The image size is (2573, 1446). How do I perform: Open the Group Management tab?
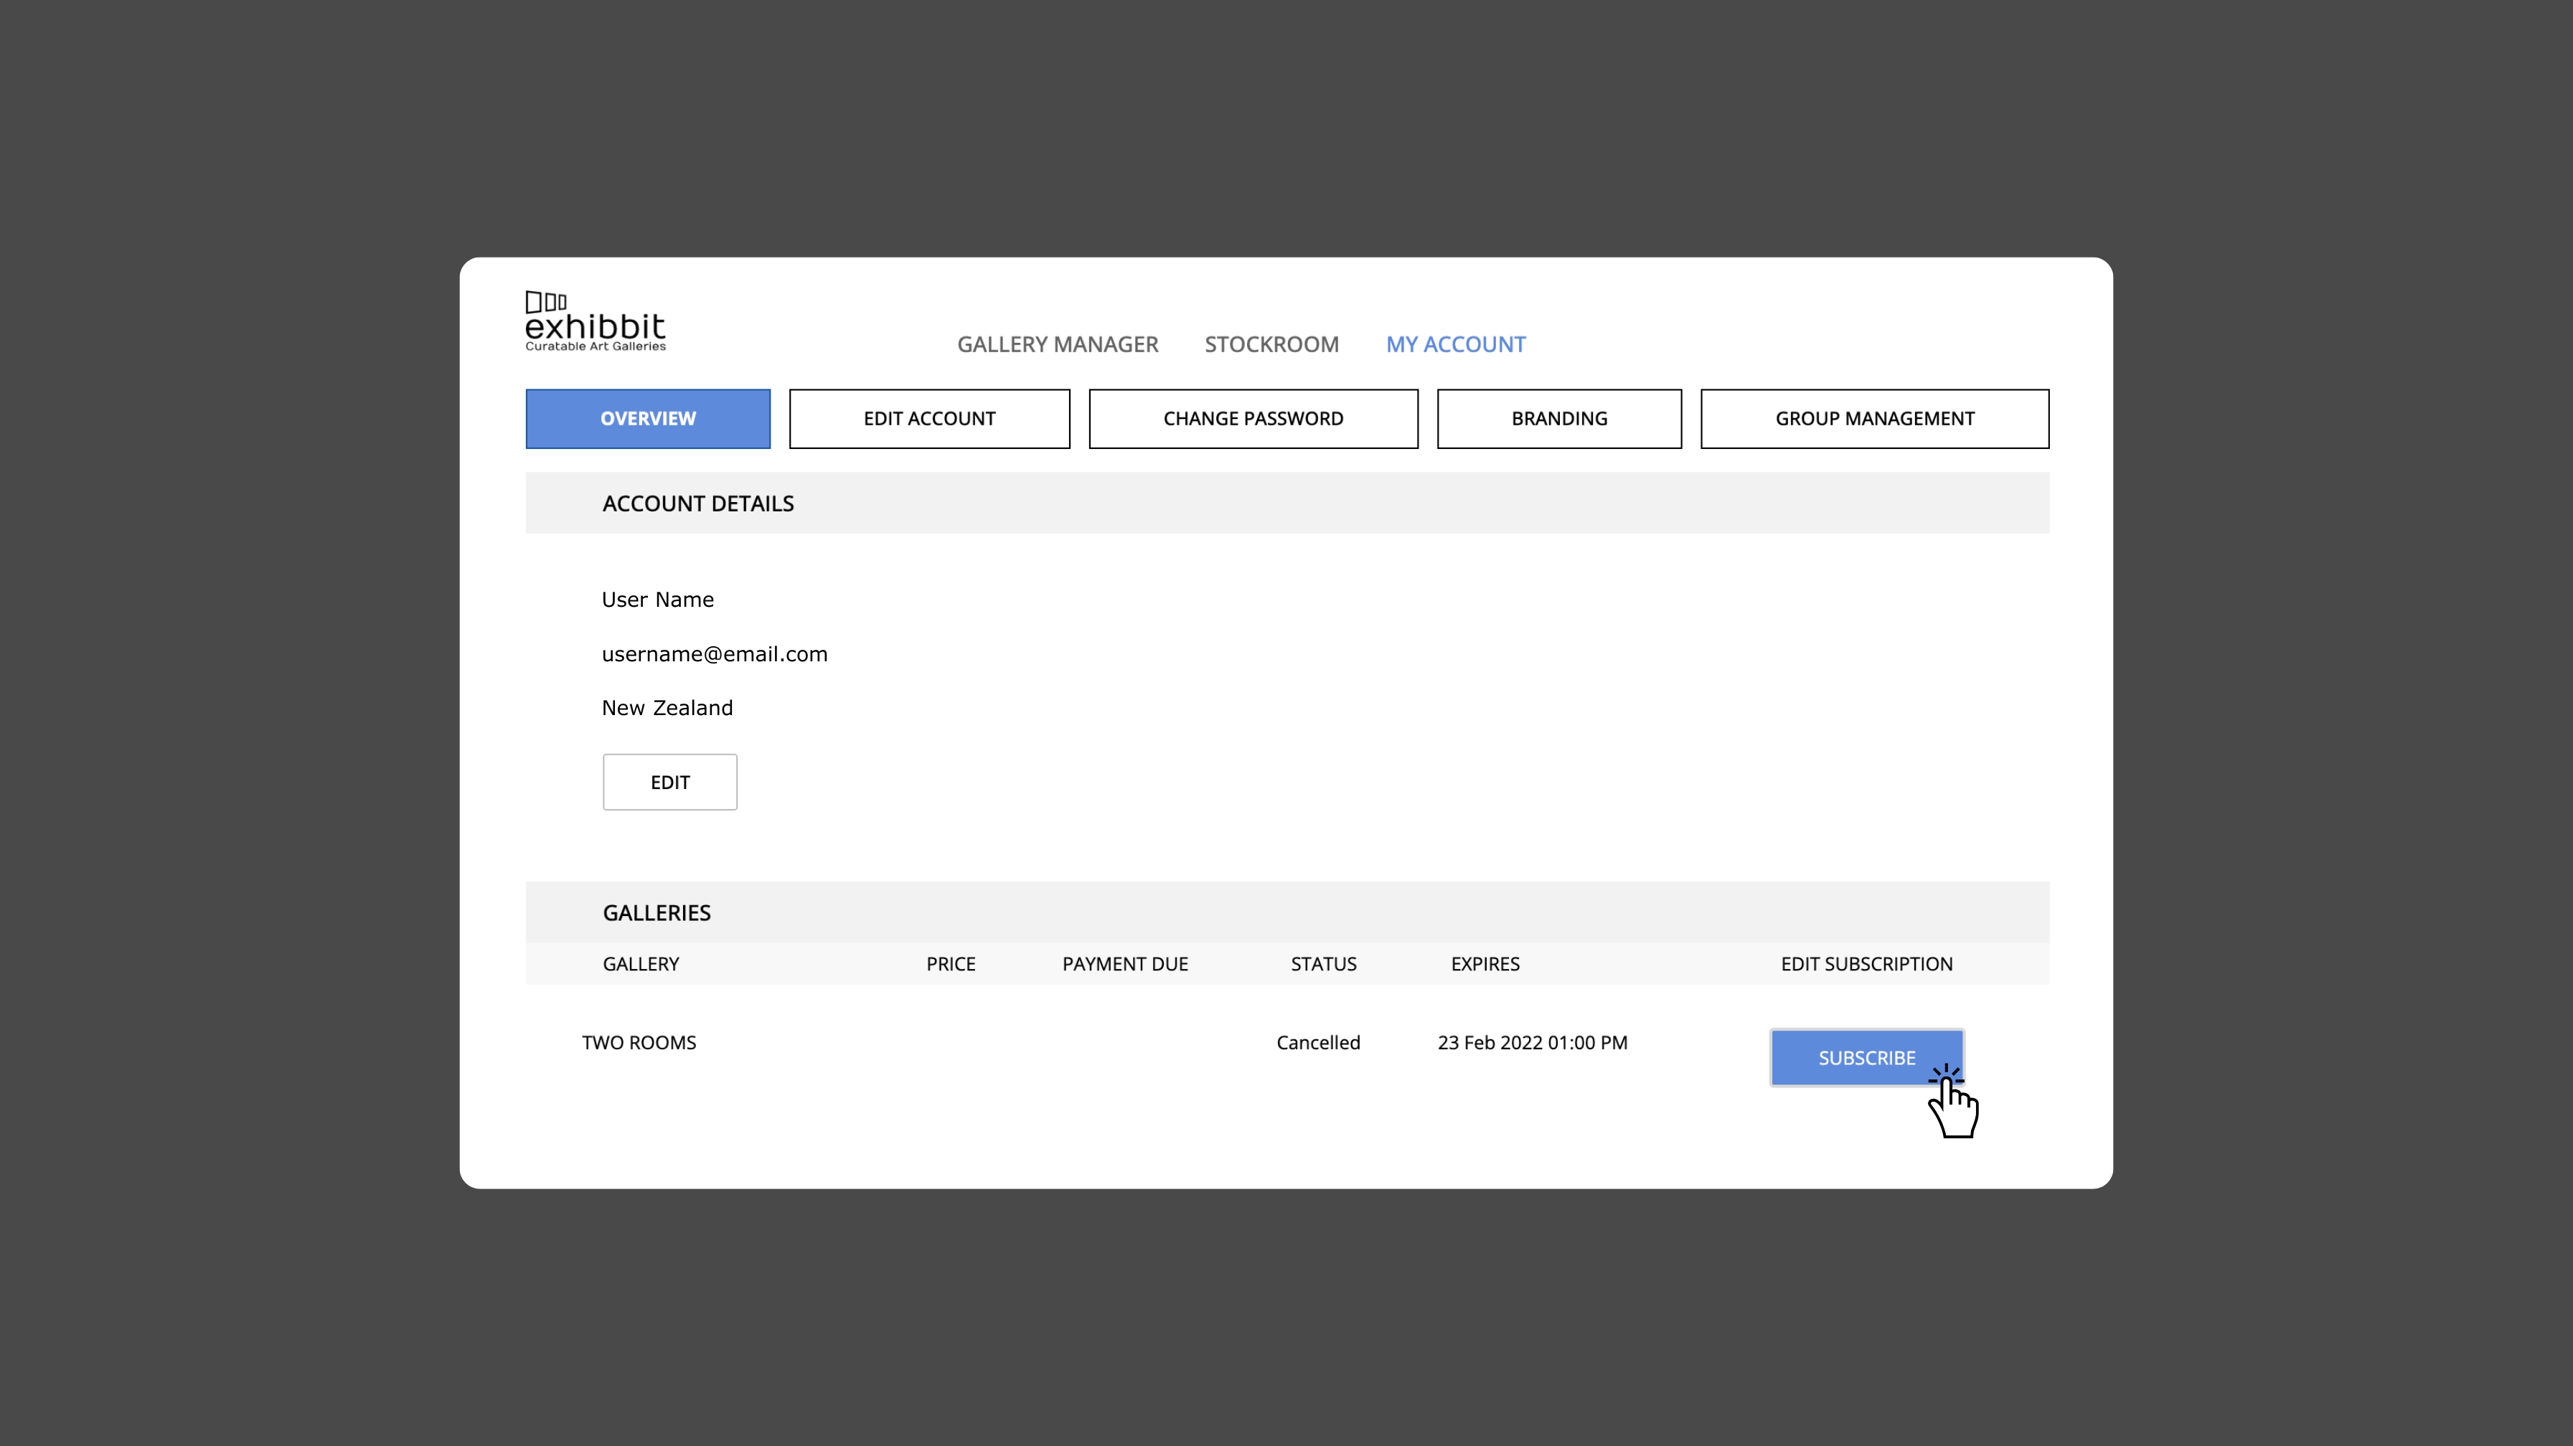(1875, 418)
